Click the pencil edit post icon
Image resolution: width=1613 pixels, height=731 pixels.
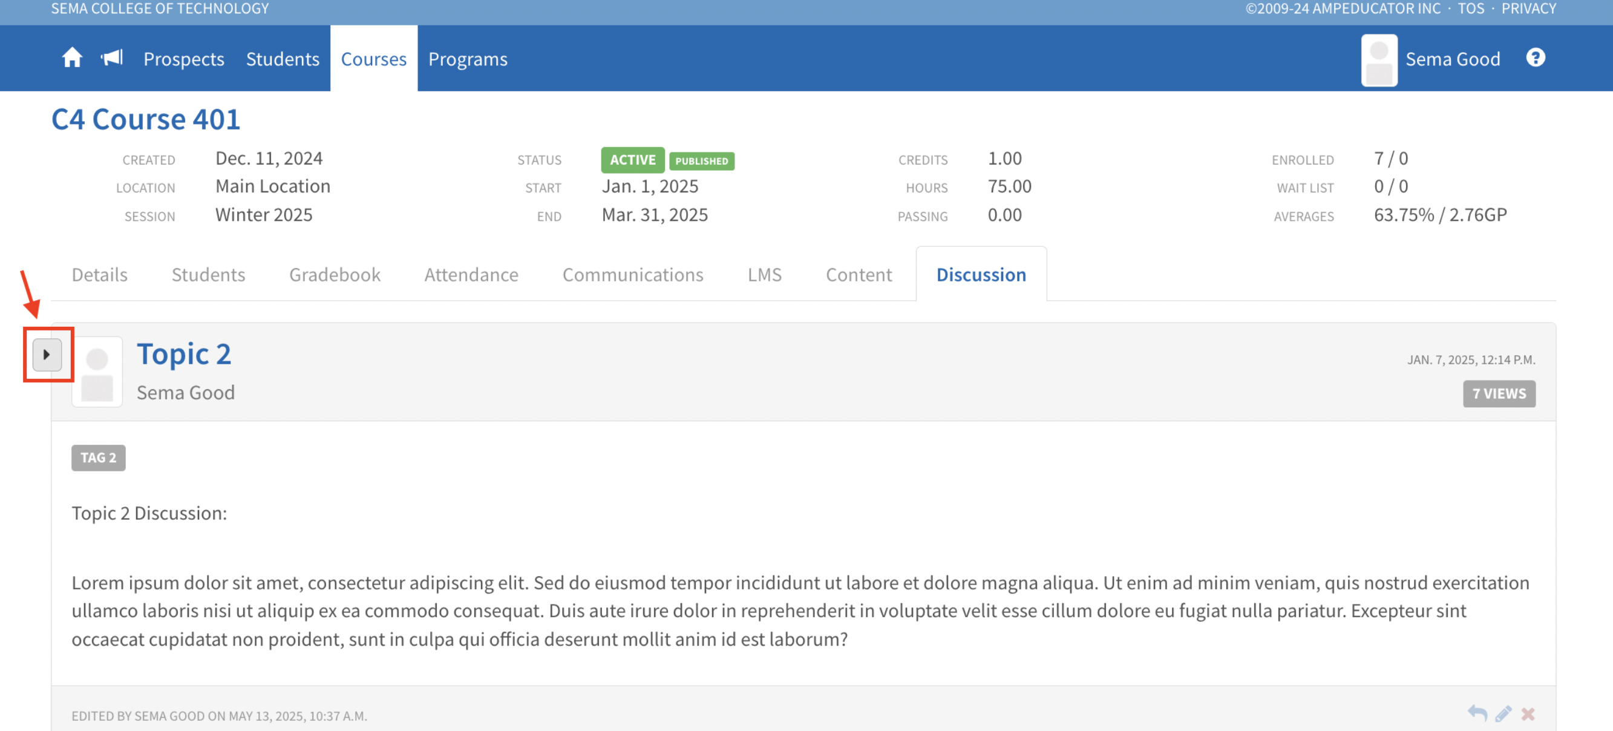1503,713
